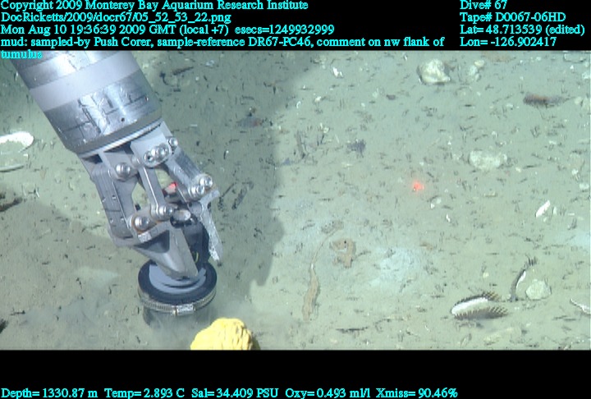Viewport: 591px width, 399px height.
Task: Click the sample-reference DR67-PC46 annotation line
Action: (222, 42)
